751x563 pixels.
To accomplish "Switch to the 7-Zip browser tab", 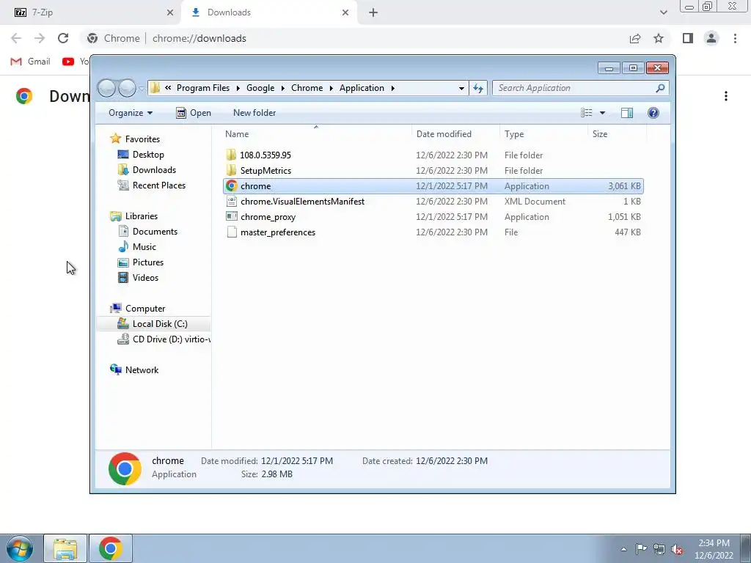I will (91, 12).
